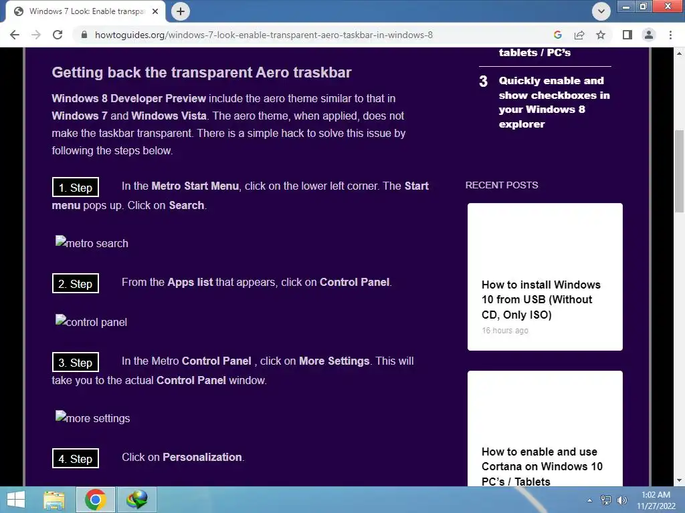Image resolution: width=685 pixels, height=513 pixels.
Task: Restore down the Chrome window
Action: 644,7
